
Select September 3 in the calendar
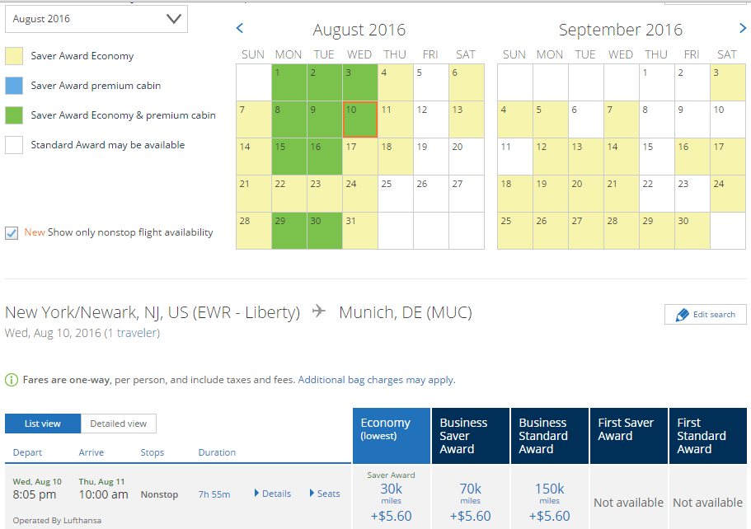pyautogui.click(x=728, y=82)
